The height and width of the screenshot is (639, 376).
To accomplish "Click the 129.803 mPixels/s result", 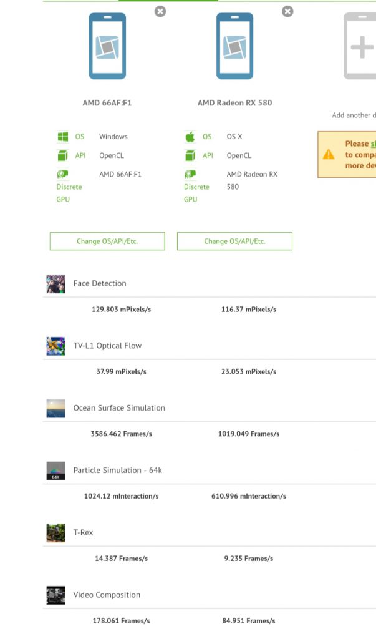I will click(122, 310).
